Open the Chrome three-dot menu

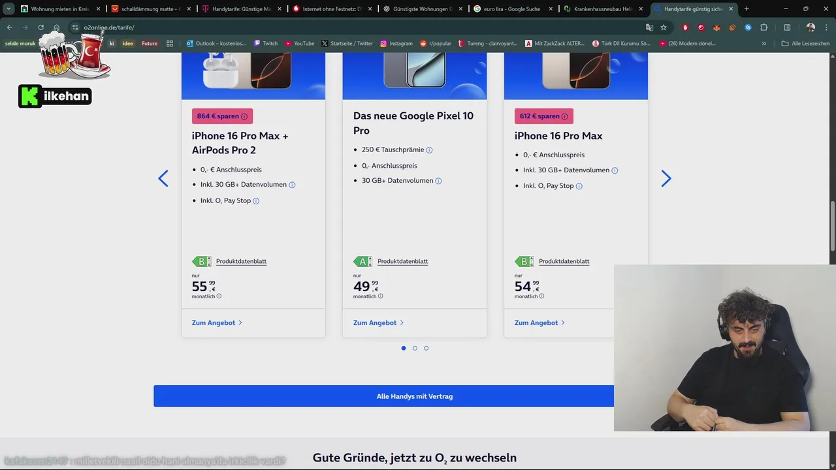point(826,27)
